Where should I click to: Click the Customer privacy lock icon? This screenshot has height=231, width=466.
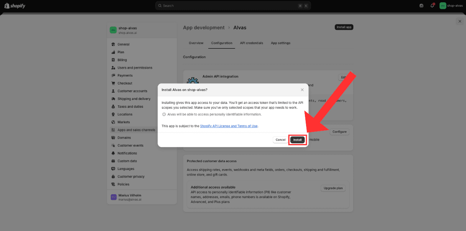click(x=113, y=177)
